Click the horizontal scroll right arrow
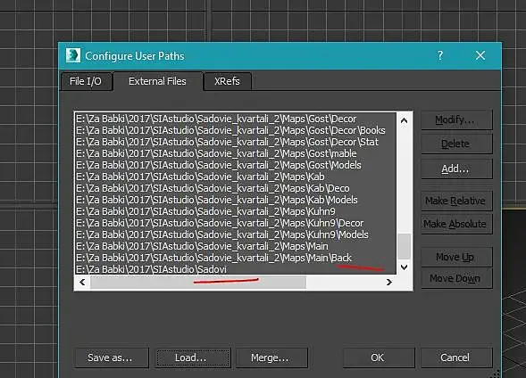 tap(389, 283)
